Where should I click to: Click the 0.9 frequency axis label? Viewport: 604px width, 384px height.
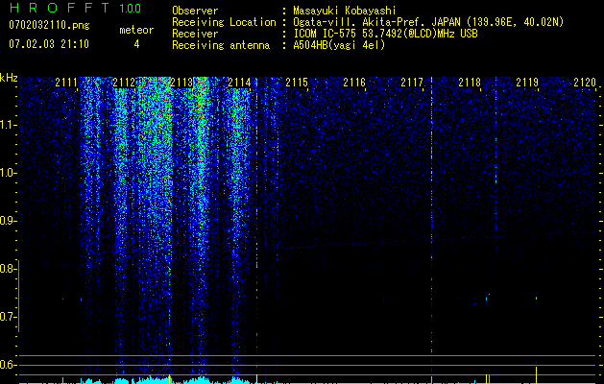point(8,221)
